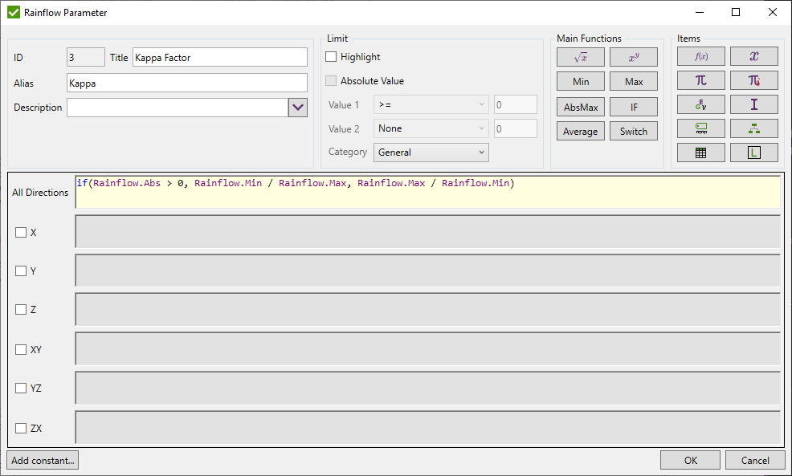Insert the hierarchy tree item
The image size is (792, 476).
[x=753, y=128]
